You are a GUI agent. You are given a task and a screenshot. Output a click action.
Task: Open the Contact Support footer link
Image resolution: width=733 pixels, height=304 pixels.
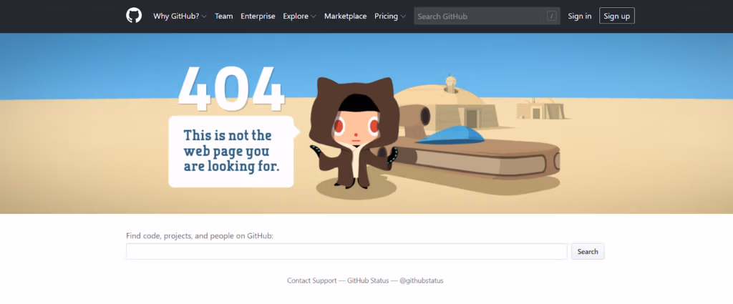pos(311,280)
